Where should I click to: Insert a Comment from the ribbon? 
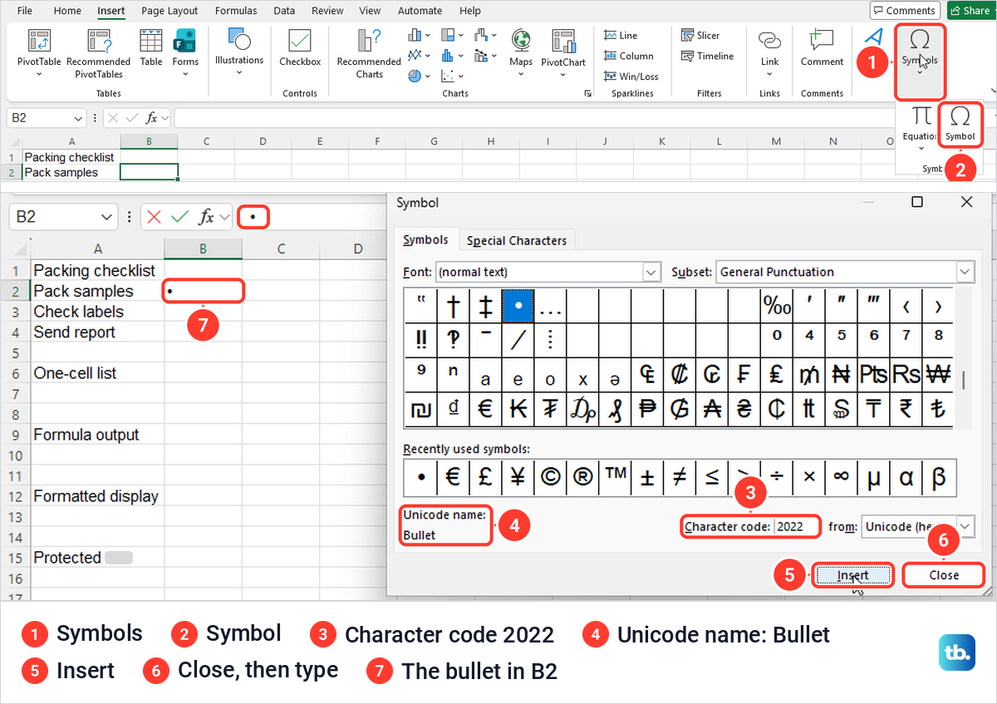822,47
